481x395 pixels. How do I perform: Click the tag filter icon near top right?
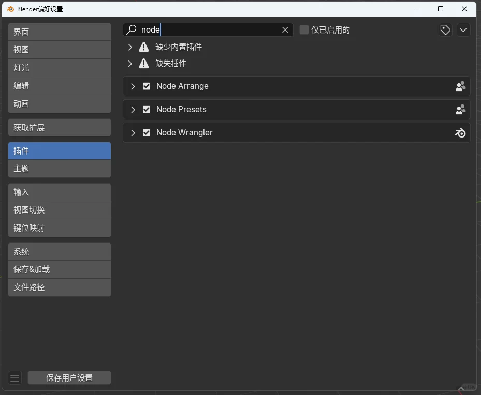point(445,29)
